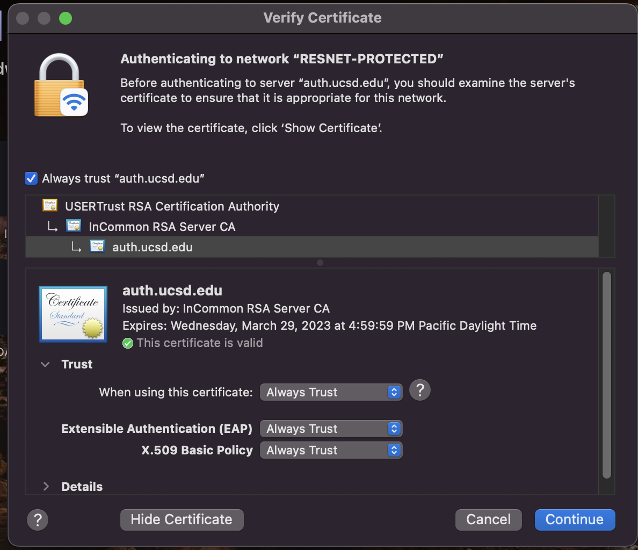Select the USERTrust RSA Certification Authority entry
The image size is (638, 550).
tap(172, 206)
